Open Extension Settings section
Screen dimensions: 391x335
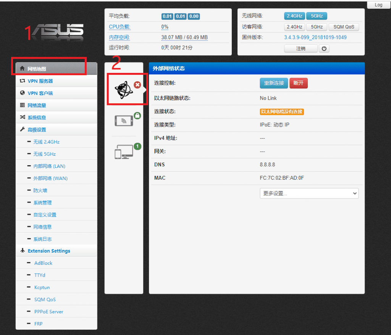pos(57,251)
